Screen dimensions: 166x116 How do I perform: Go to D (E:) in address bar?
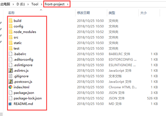[x=21, y=4]
